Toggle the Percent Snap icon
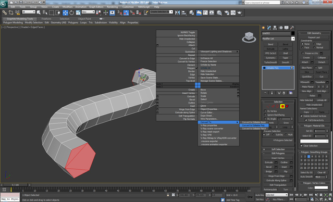The width and height of the screenshot is (333, 202). pos(132,12)
